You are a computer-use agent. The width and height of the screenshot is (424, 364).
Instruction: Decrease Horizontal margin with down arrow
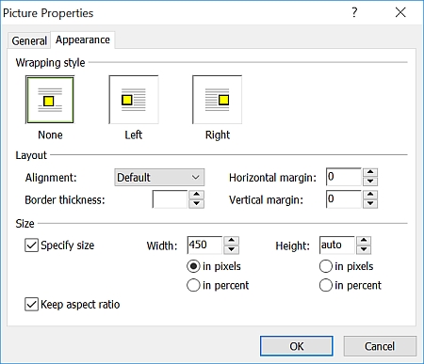(370, 182)
